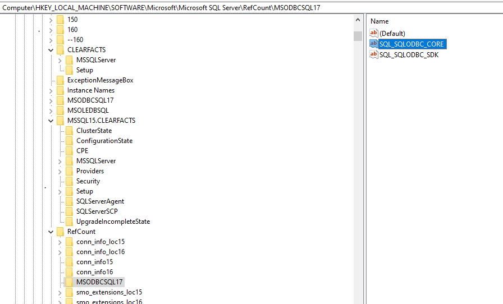Expand MSSQLServer under MSSQL15.CLEARFACTS

(x=60, y=162)
